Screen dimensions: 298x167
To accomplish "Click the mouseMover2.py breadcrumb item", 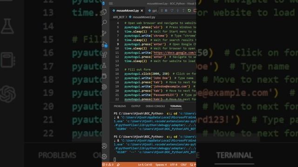I will click(142, 17).
